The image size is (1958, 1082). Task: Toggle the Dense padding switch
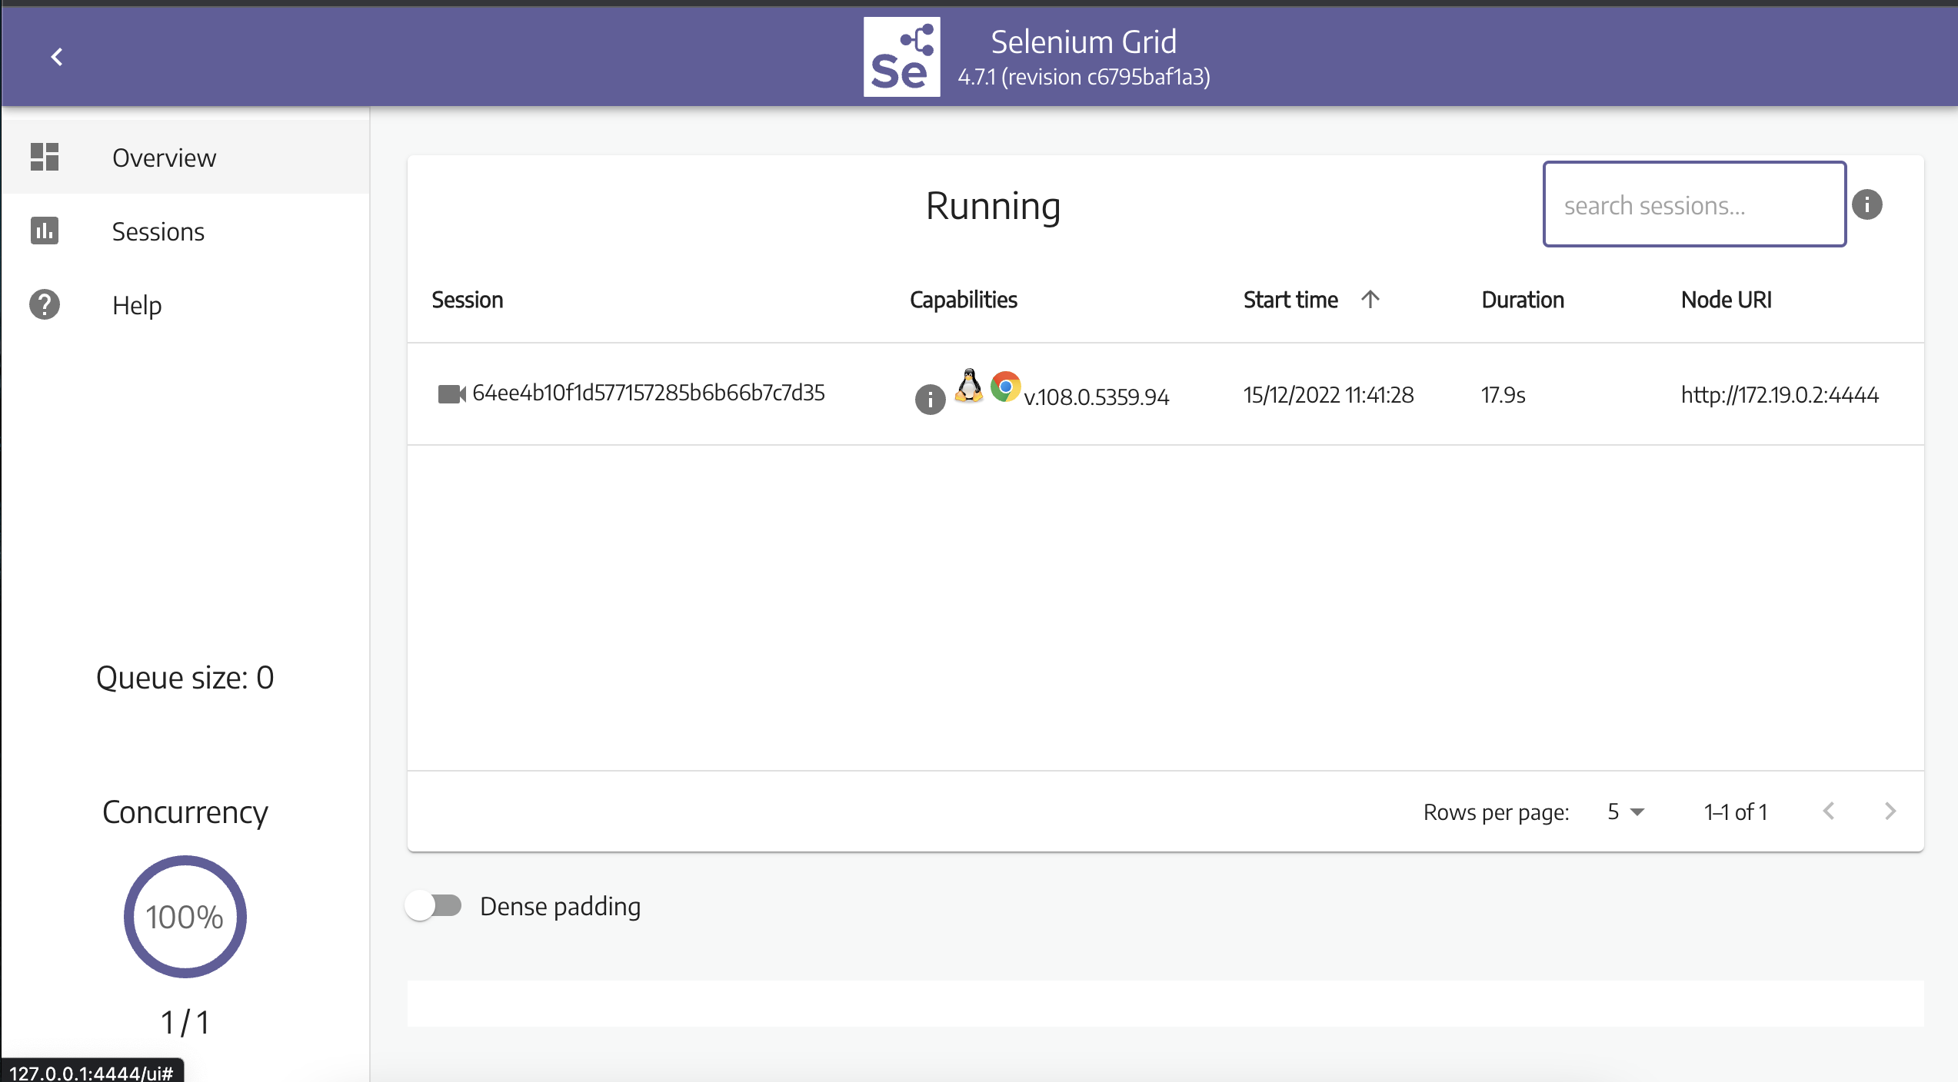[434, 906]
